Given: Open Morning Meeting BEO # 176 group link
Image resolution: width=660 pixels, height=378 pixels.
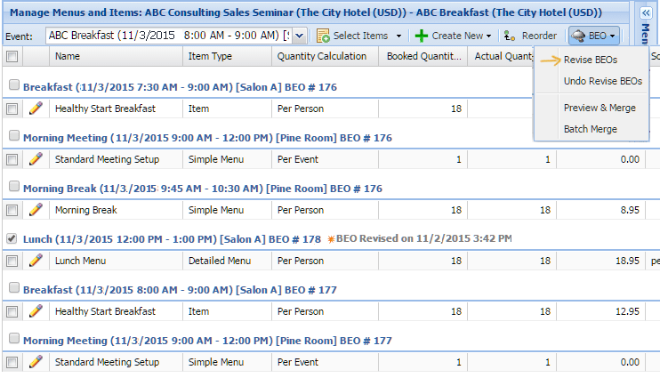Looking at the screenshot, I should (207, 138).
